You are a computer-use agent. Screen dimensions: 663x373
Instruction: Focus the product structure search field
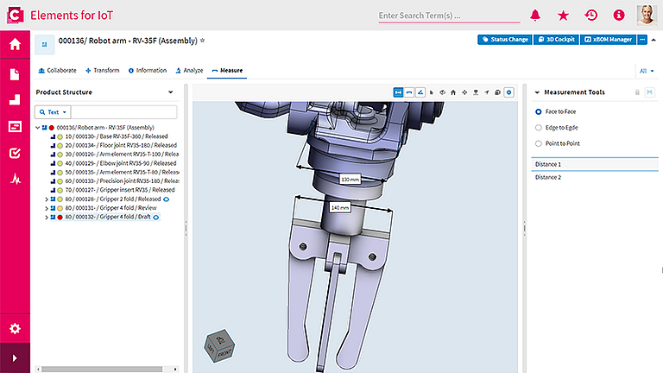coord(124,112)
